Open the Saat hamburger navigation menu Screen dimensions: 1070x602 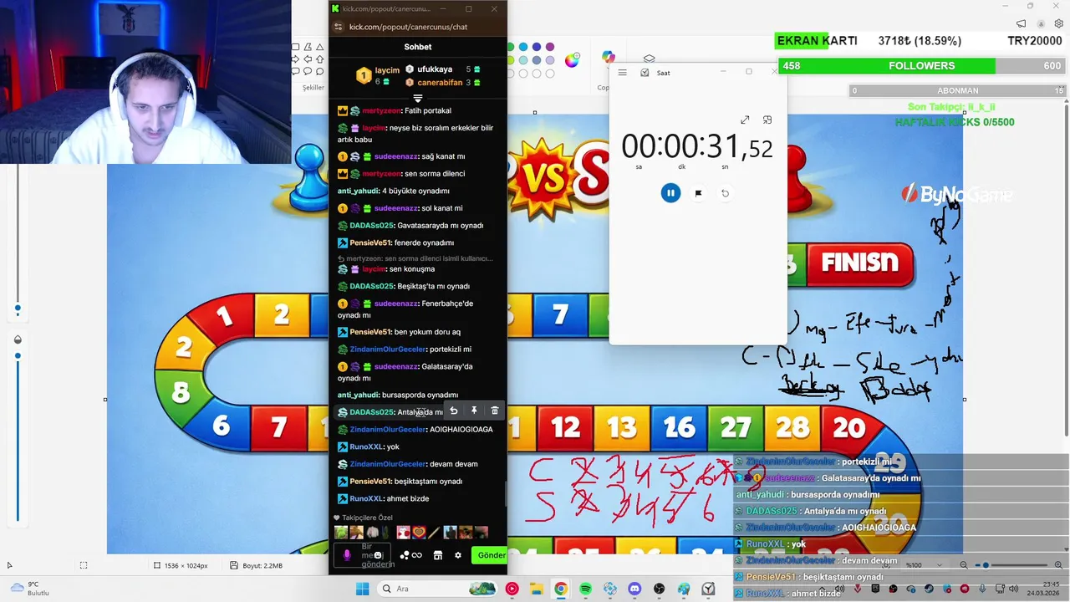[x=622, y=73]
